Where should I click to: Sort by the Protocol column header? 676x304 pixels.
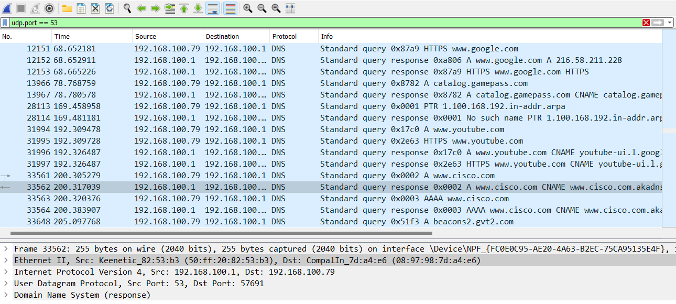pyautogui.click(x=293, y=37)
